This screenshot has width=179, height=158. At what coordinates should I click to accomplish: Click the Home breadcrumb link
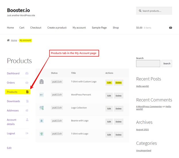click(x=14, y=40)
